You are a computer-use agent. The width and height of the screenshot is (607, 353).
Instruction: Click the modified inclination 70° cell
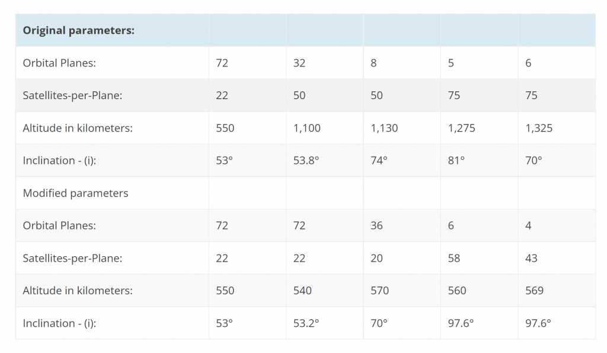tap(402, 323)
